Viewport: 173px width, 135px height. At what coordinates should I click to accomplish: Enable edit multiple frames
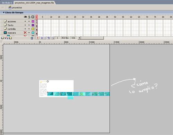click(49, 38)
